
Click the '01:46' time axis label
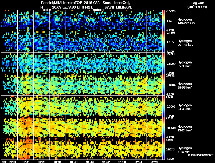point(90,162)
